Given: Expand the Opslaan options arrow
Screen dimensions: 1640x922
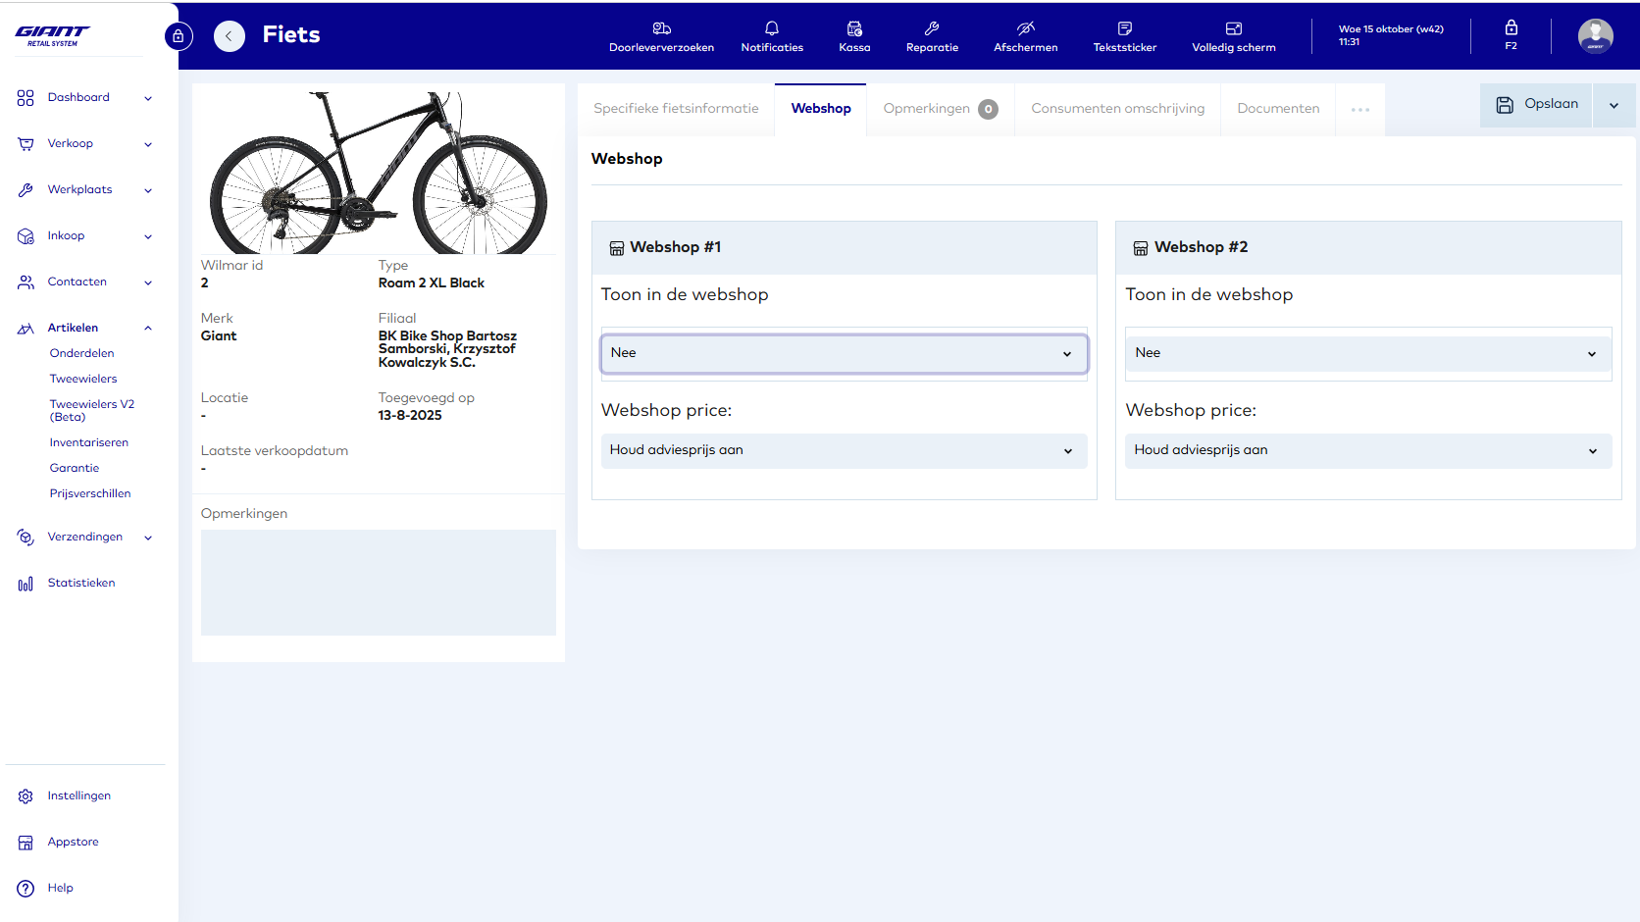Looking at the screenshot, I should pos(1614,105).
